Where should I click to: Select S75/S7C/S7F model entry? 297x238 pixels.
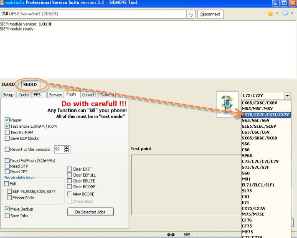(x=266, y=167)
